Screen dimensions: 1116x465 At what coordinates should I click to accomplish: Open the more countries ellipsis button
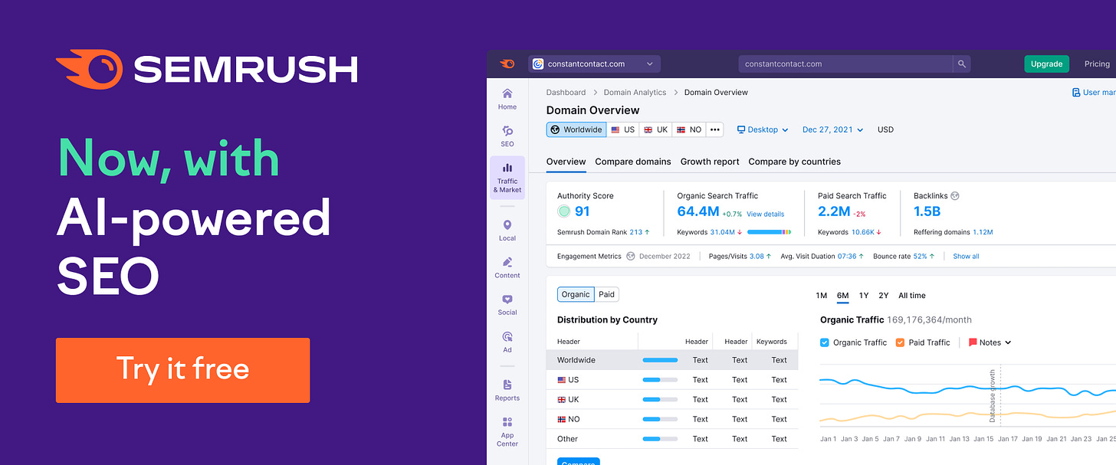coord(715,129)
